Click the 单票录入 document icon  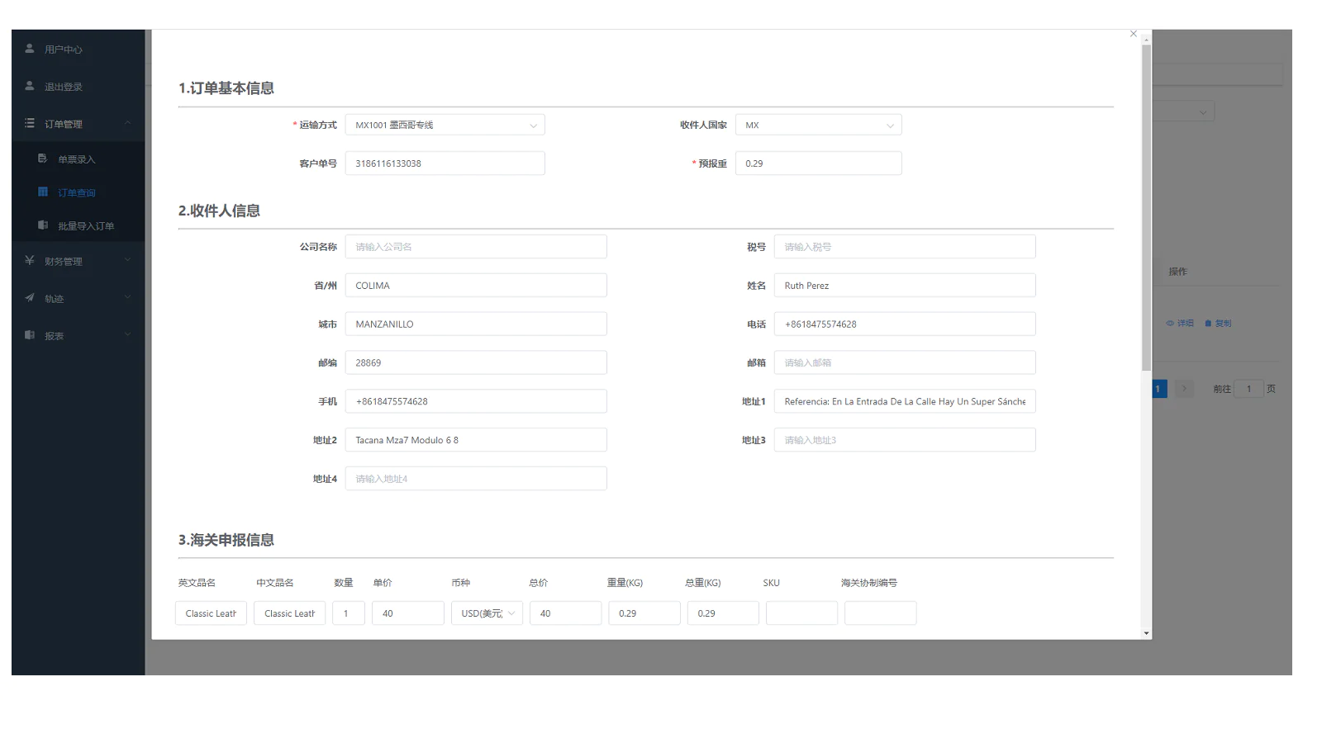coord(43,159)
